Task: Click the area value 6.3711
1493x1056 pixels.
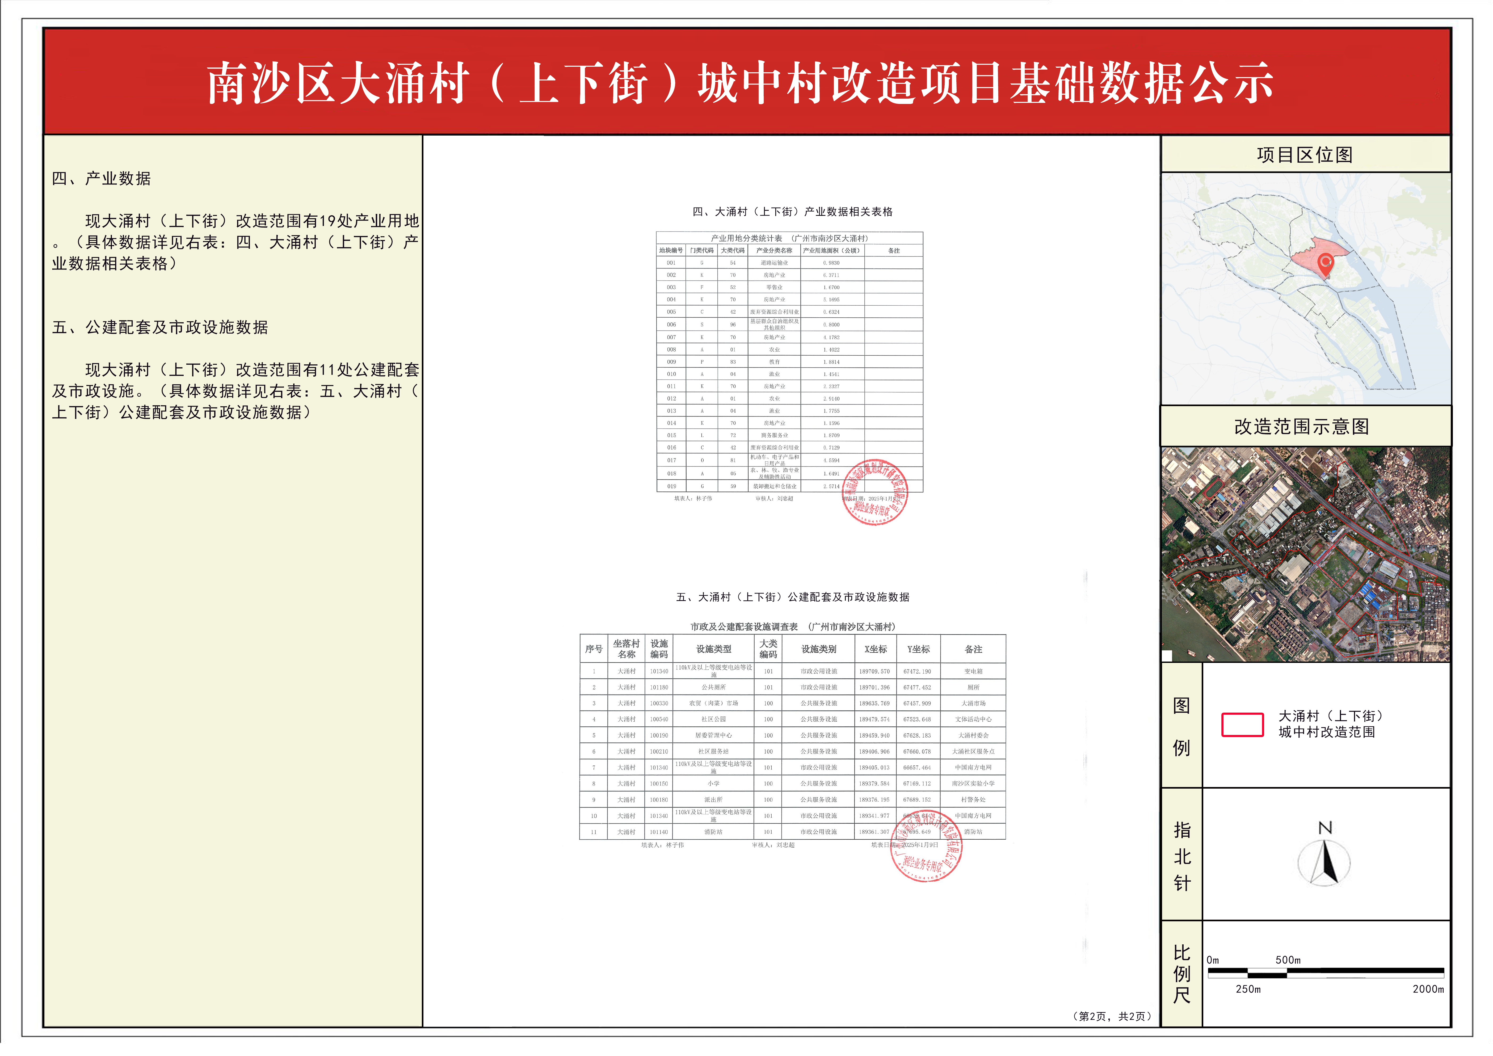Action: click(x=831, y=275)
